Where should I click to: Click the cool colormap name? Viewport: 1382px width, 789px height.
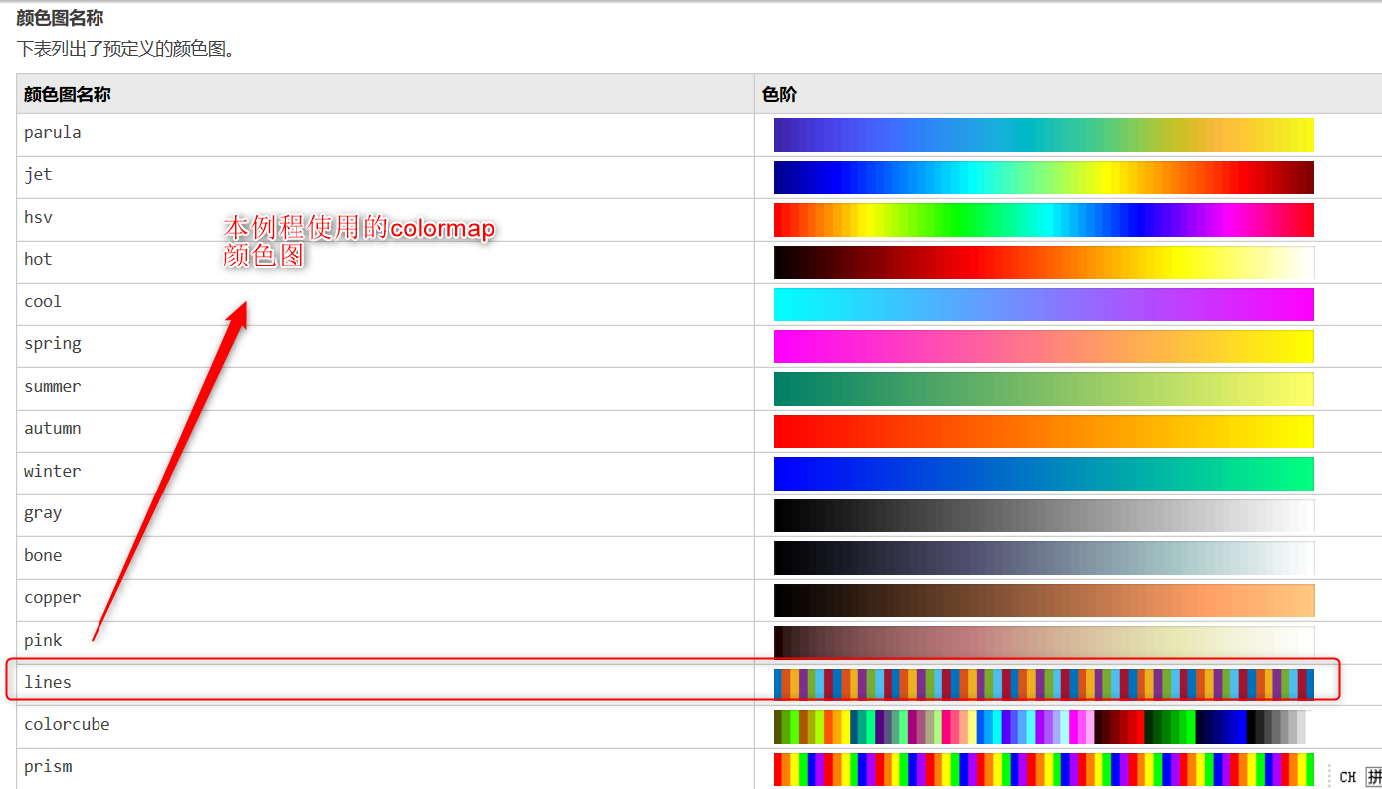(x=43, y=301)
